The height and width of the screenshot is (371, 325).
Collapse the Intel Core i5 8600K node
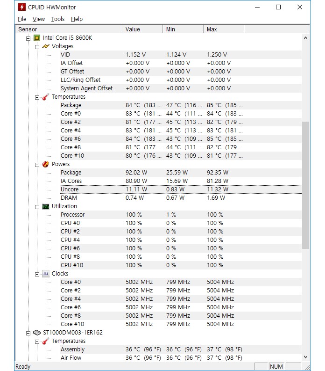[28, 38]
